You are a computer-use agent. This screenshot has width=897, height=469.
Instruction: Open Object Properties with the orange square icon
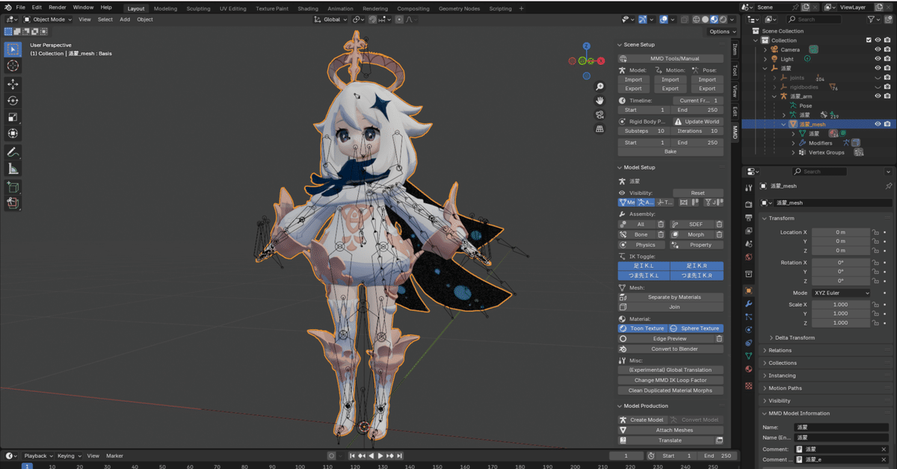click(x=748, y=291)
